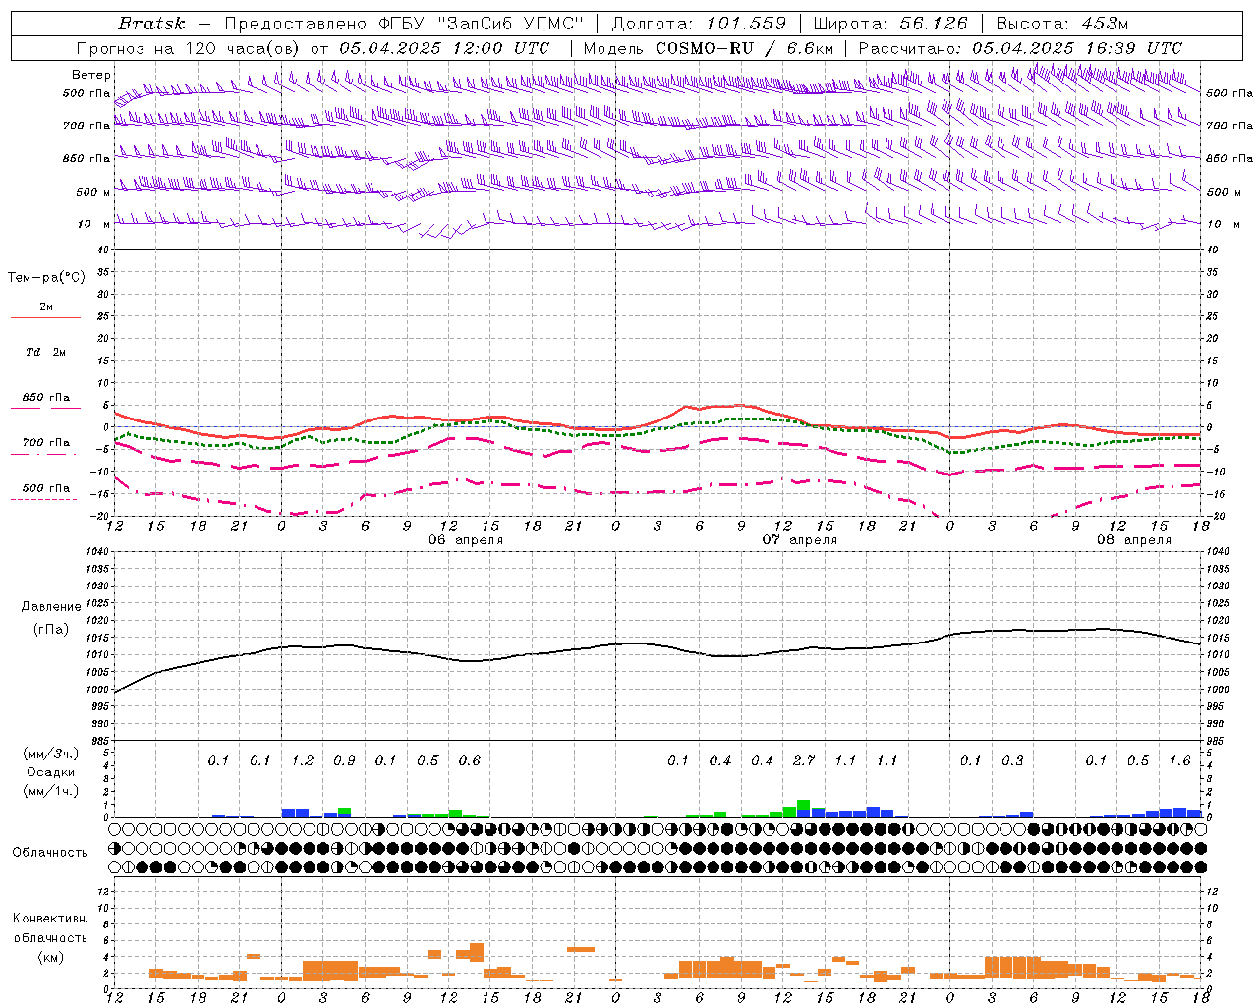Viewport: 1258px width, 1006px height.
Task: Click the 3-hour precipitation value 0.6
Action: (470, 761)
